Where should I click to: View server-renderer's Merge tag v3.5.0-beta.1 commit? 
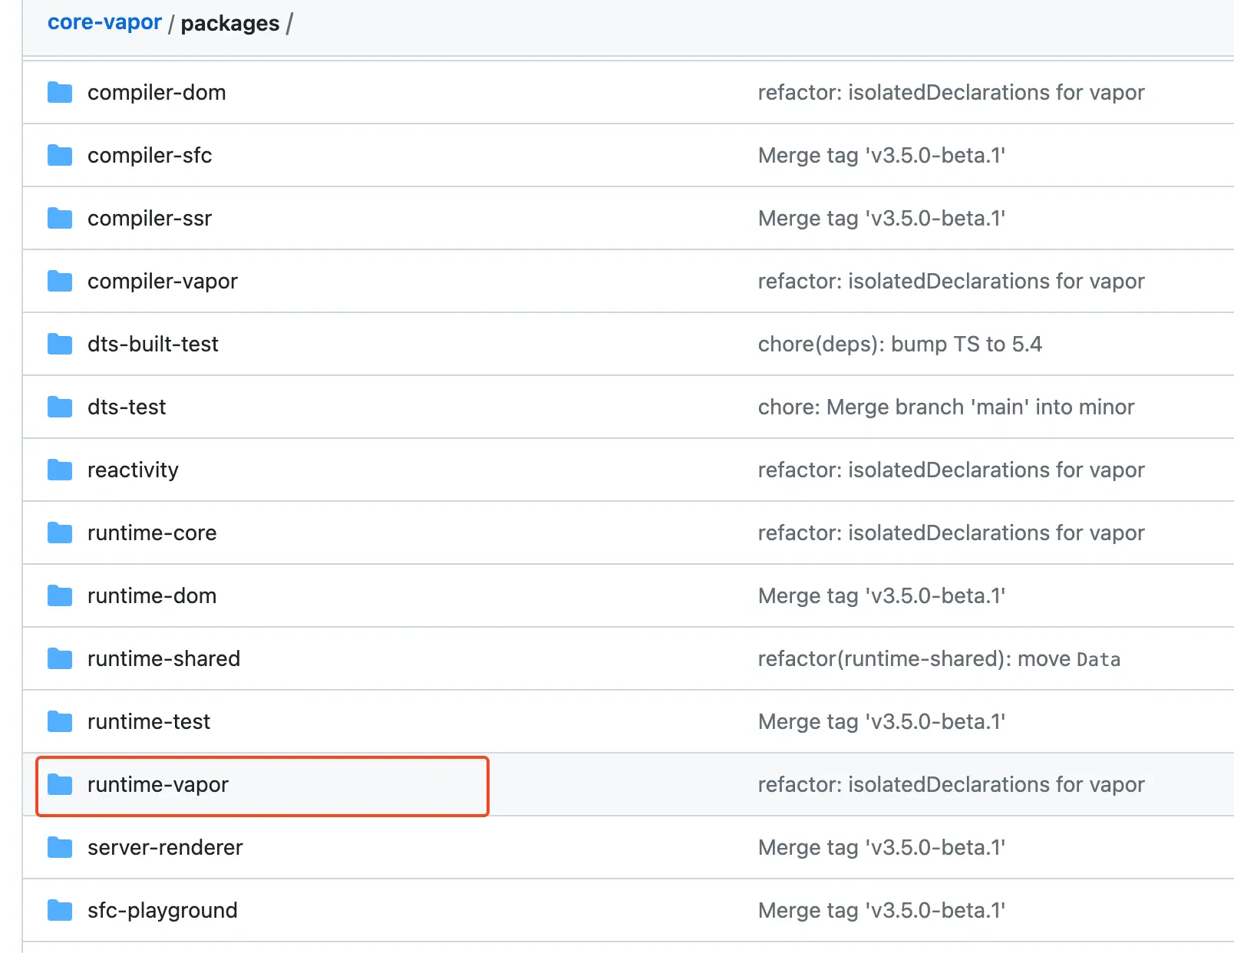pyautogui.click(x=882, y=848)
